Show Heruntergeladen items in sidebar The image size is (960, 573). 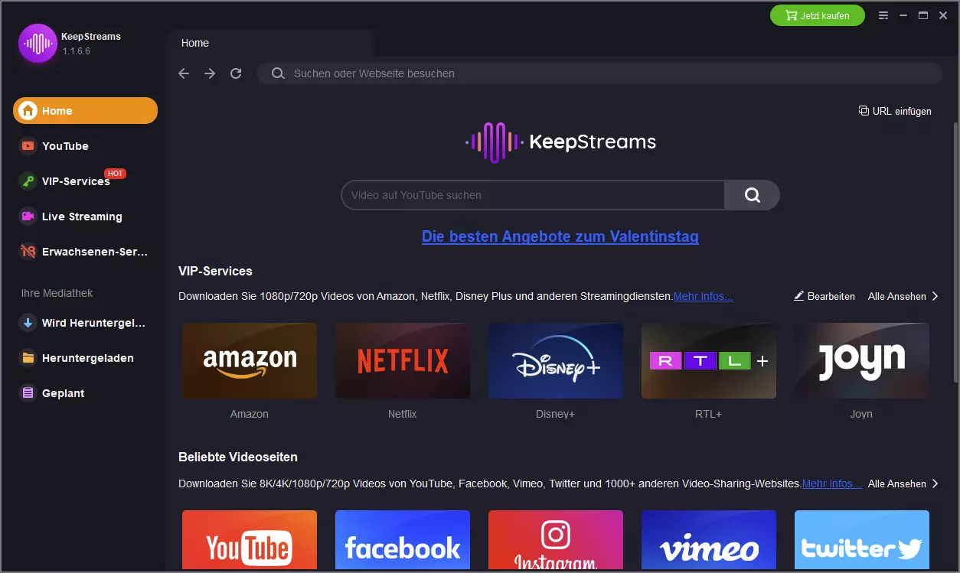85,358
